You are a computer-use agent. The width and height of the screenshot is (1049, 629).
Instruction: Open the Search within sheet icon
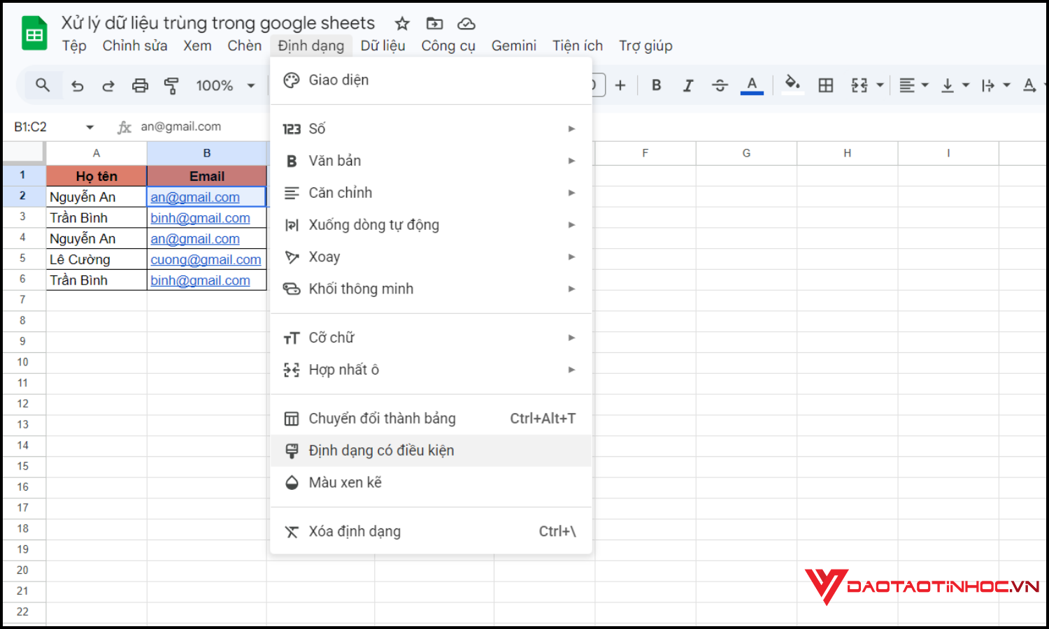tap(43, 85)
